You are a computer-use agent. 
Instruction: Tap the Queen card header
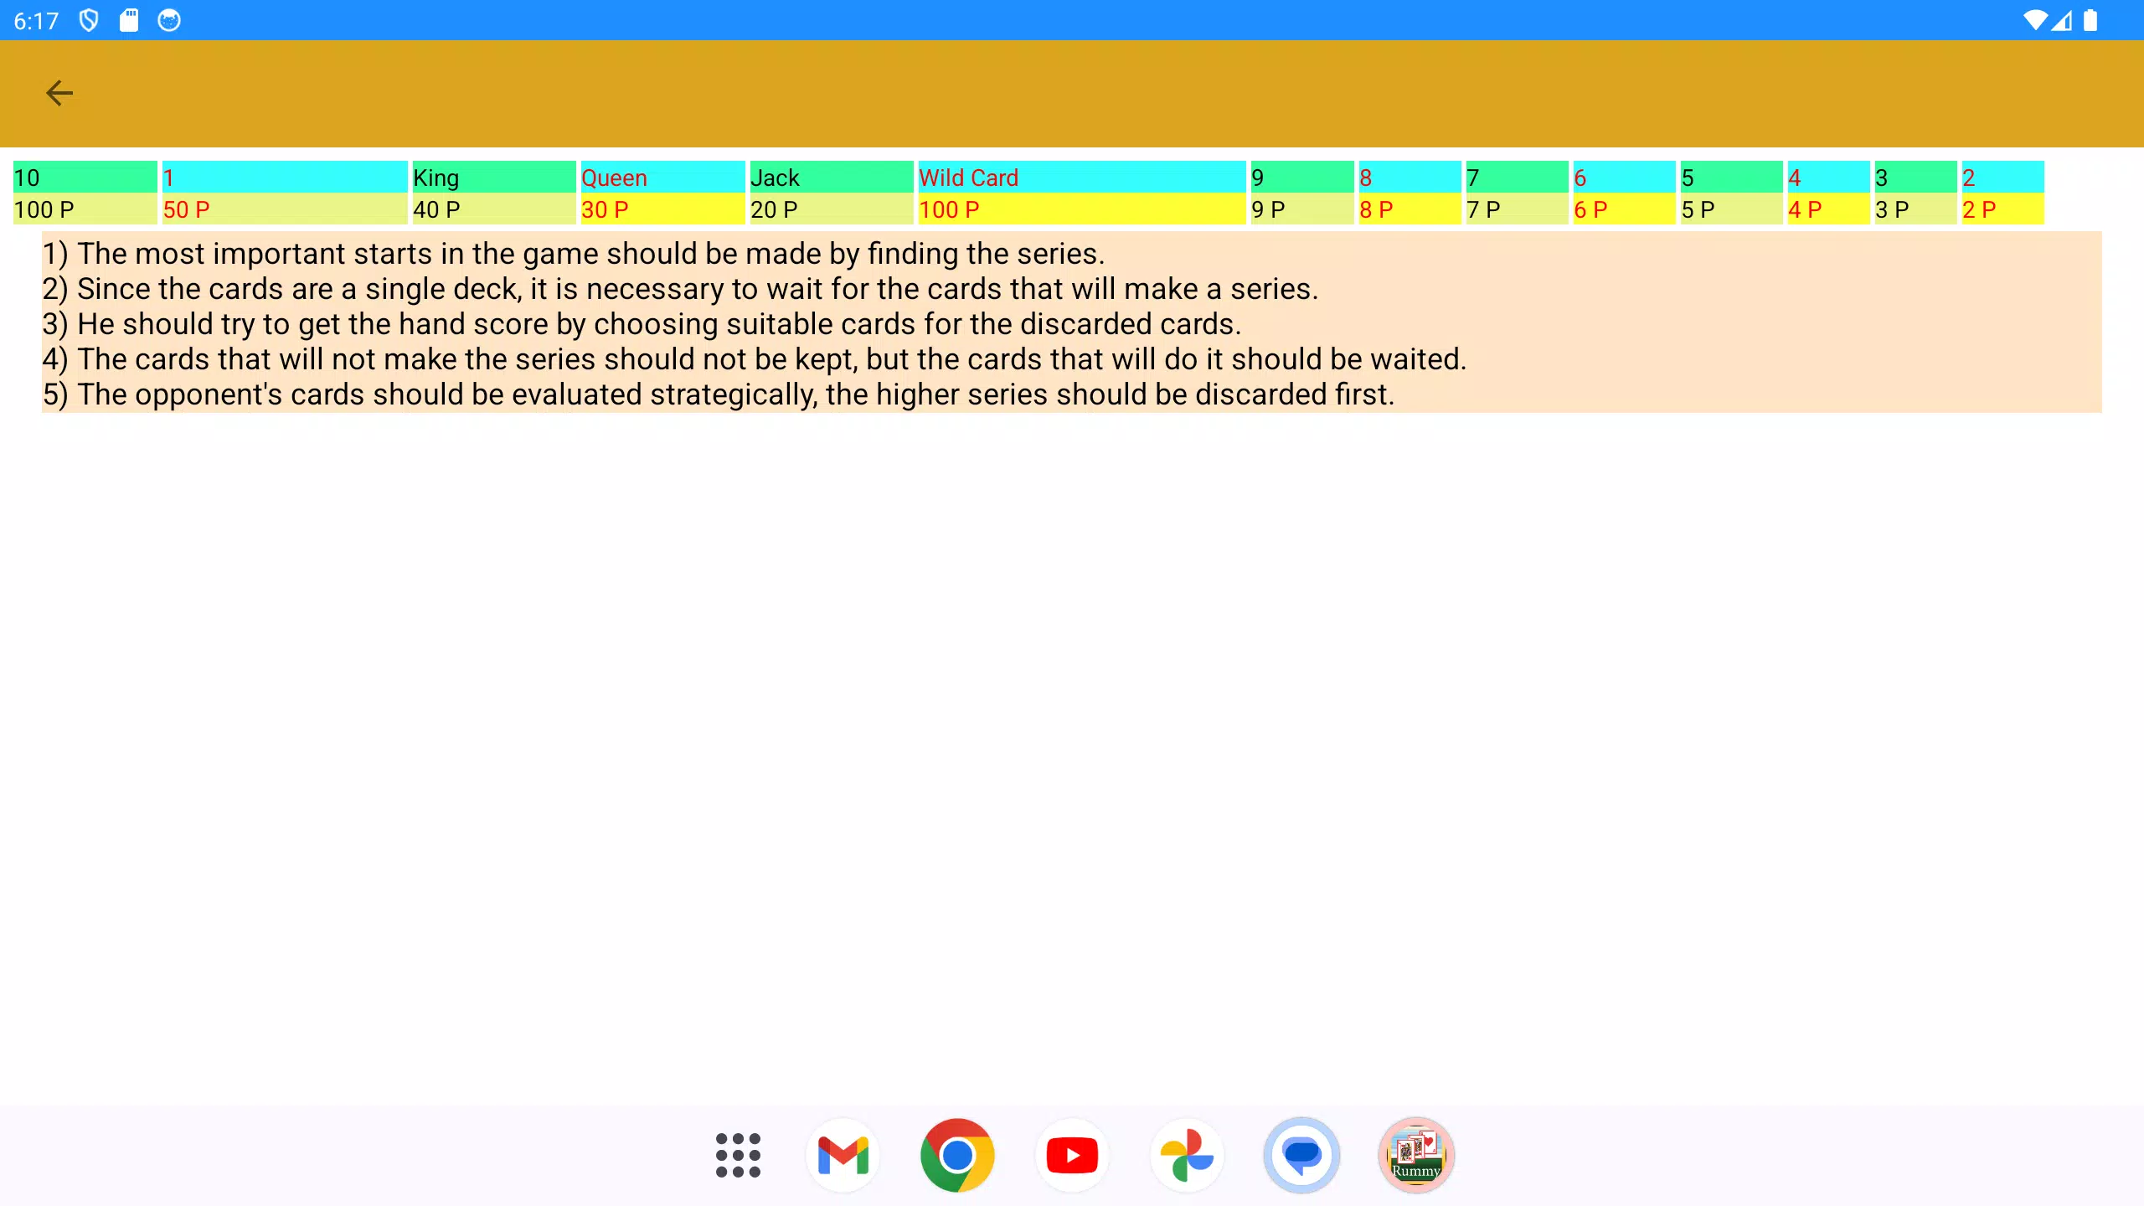[x=662, y=178]
